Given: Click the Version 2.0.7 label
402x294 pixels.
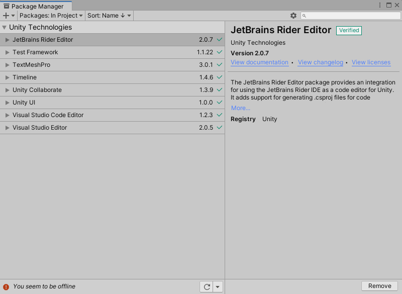Looking at the screenshot, I should pyautogui.click(x=249, y=53).
